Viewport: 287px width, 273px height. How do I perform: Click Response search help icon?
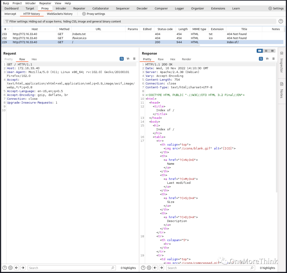[x=143, y=268]
